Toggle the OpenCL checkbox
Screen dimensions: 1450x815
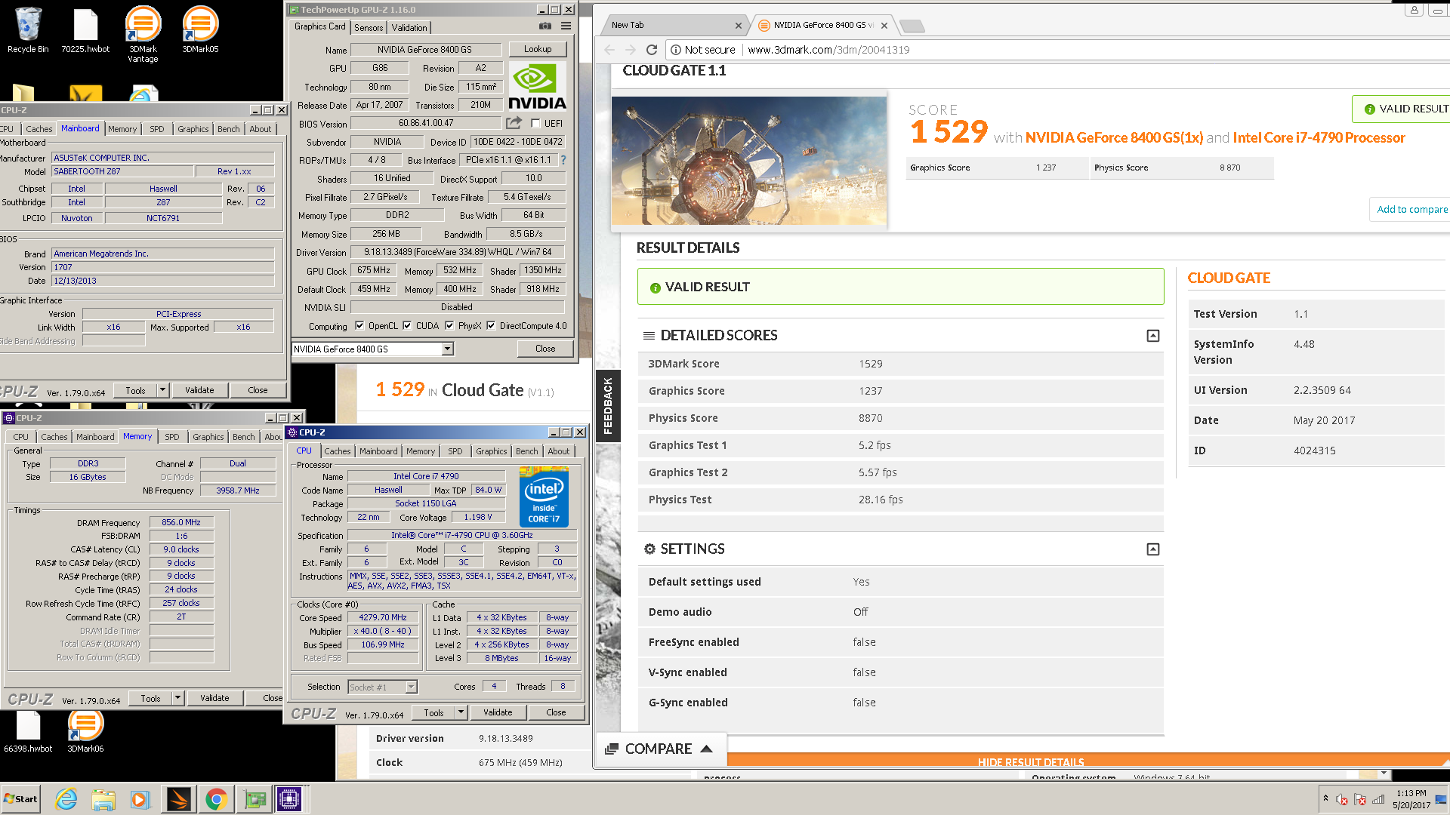(x=359, y=326)
